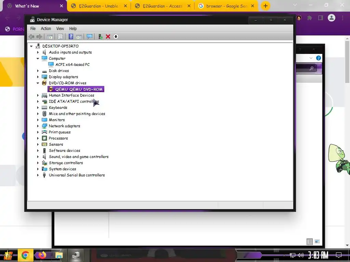Open the Help menu

pos(73,29)
